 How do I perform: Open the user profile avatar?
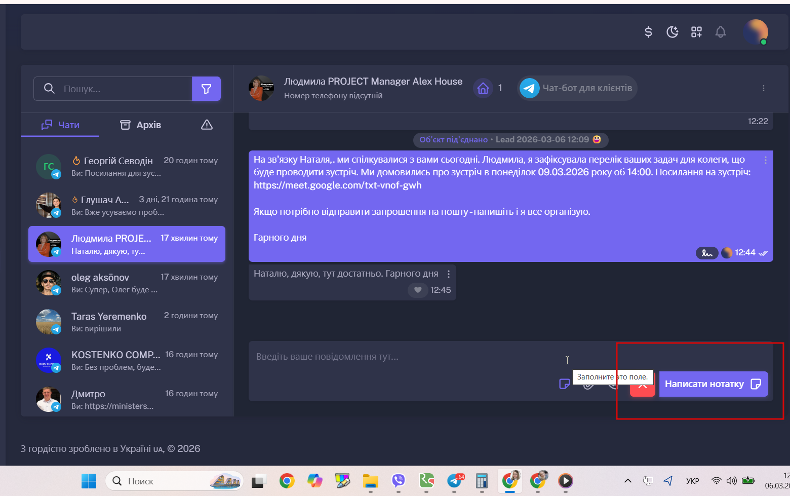click(756, 32)
